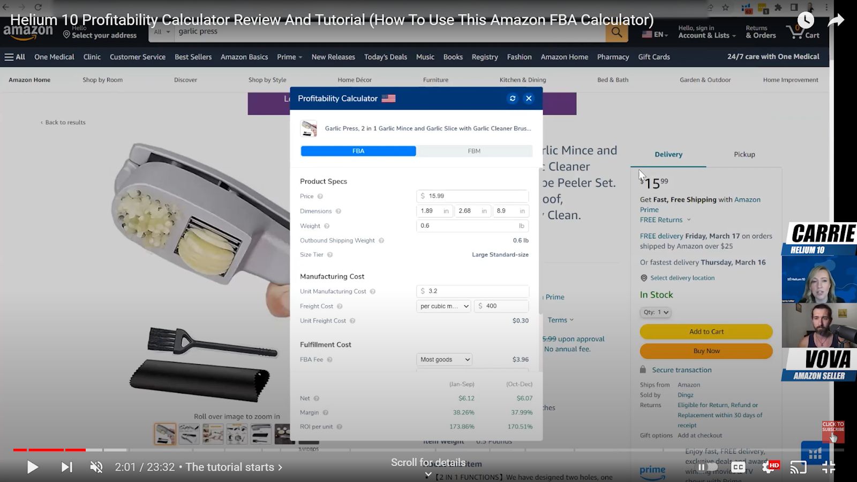Screen dimensions: 857x482
Task: Click the info icon next to Net
Action: tap(317, 398)
